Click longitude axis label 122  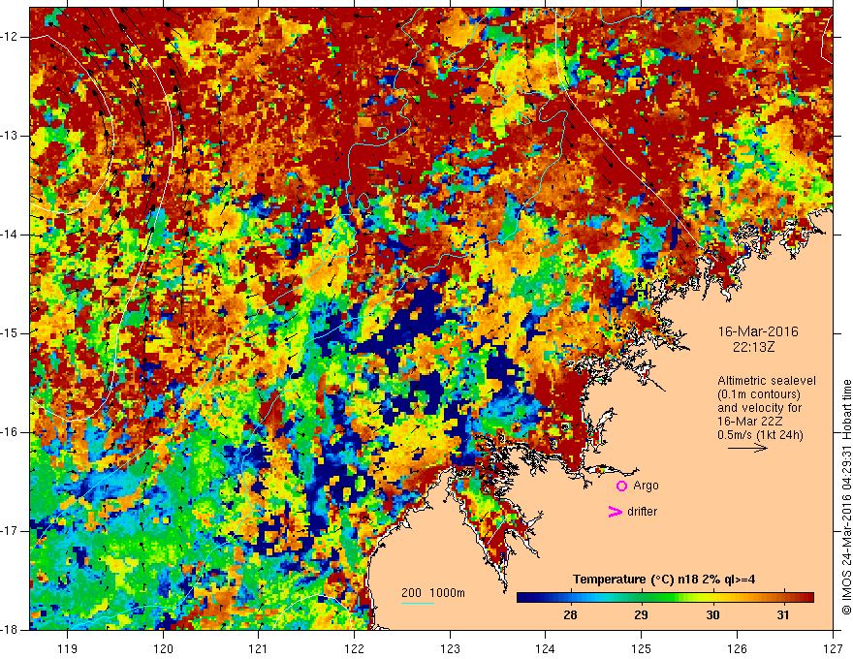pyautogui.click(x=354, y=648)
